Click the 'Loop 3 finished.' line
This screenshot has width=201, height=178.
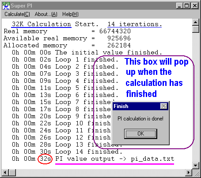tap(65, 74)
